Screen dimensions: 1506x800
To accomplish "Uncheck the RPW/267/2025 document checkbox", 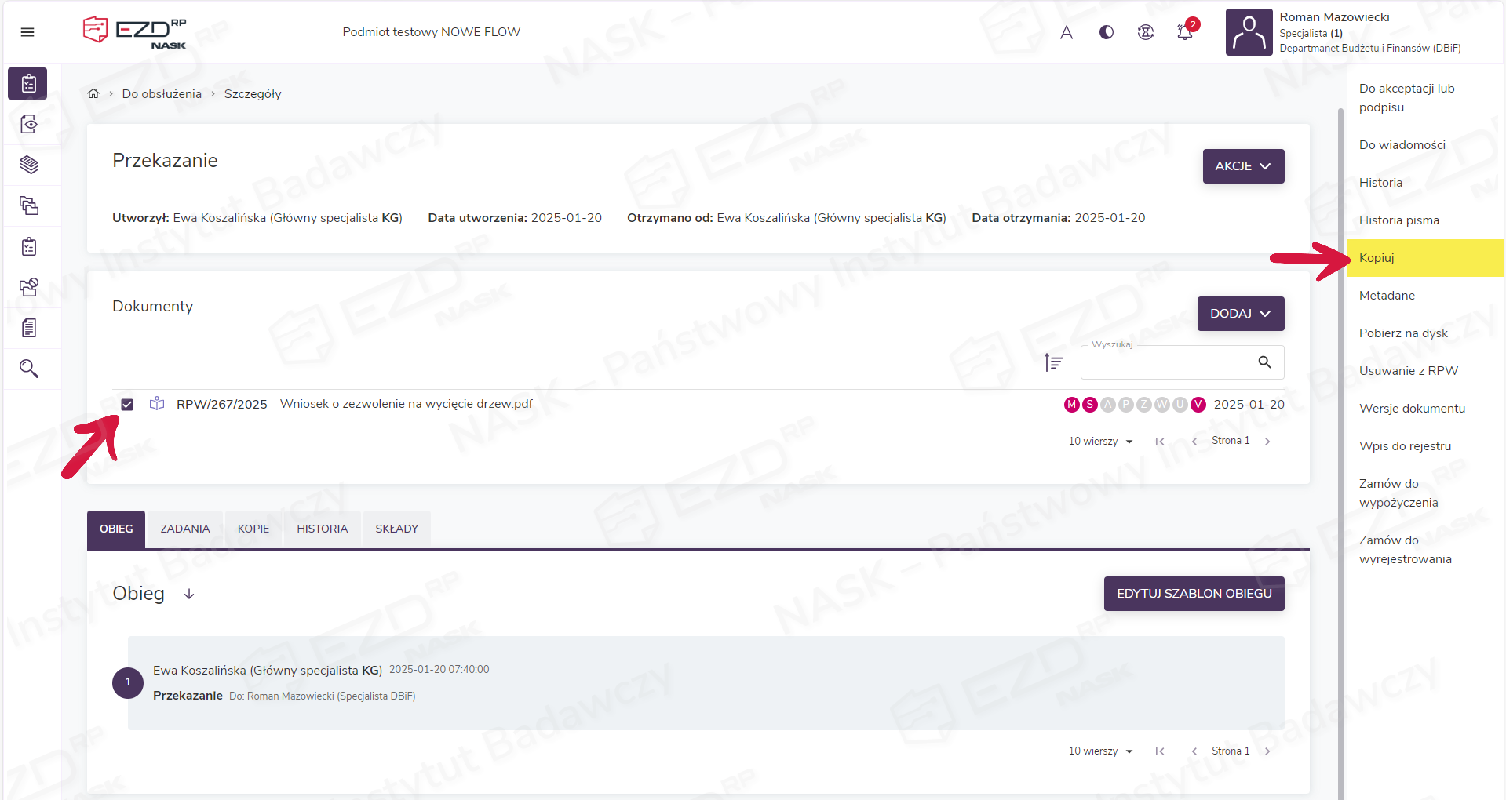I will (127, 405).
